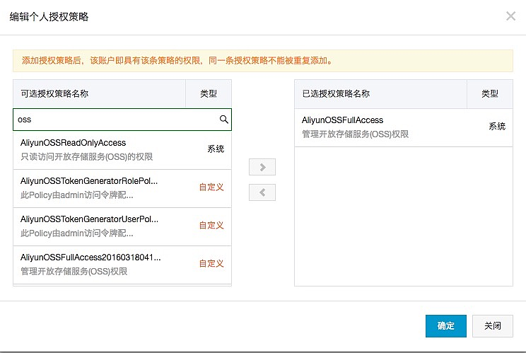The image size is (526, 353).
Task: Close the dialog with the X icon
Action: (x=510, y=16)
